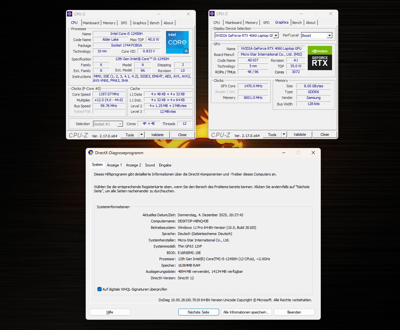
Task: Click Alle Informationen speichern button
Action: (x=246, y=312)
